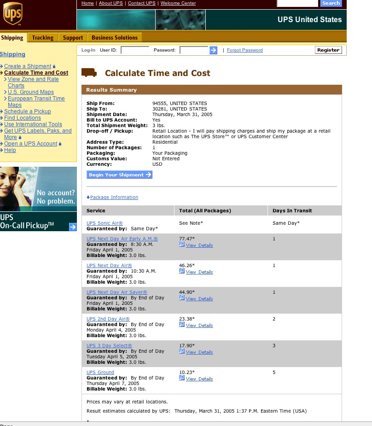The height and width of the screenshot is (426, 372).
Task: Click details magnifier icon for 3 Day Select
Action: pyautogui.click(x=182, y=351)
